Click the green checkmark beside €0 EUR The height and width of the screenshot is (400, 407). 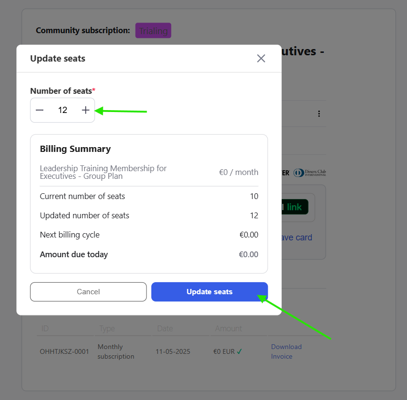[239, 351]
